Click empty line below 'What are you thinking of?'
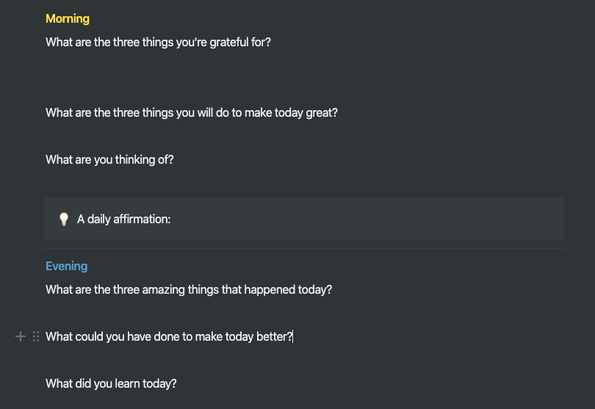The image size is (595, 409). point(304,184)
